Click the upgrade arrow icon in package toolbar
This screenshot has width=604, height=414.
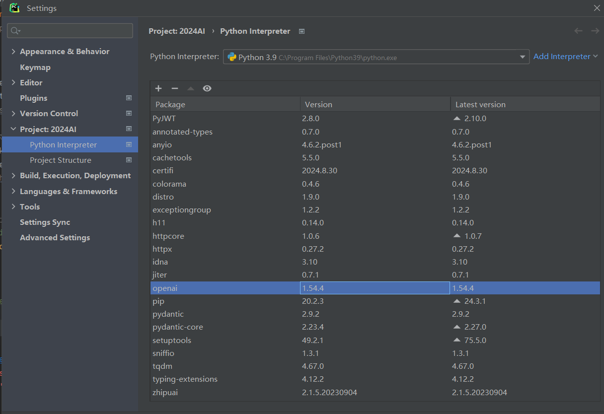click(191, 88)
